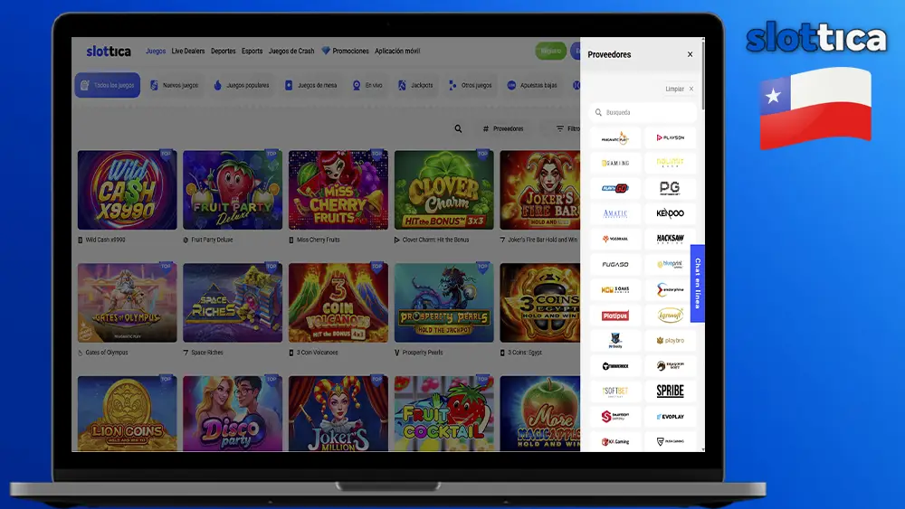Viewport: 905px width, 509px height.
Task: Pick the Hacksaw Gaming provider logo
Action: click(x=670, y=240)
